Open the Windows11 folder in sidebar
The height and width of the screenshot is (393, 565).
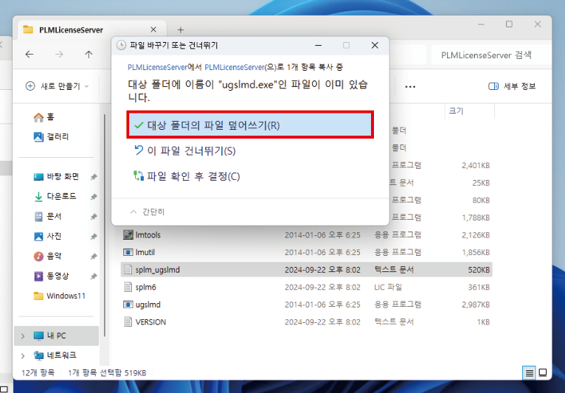[x=60, y=296]
